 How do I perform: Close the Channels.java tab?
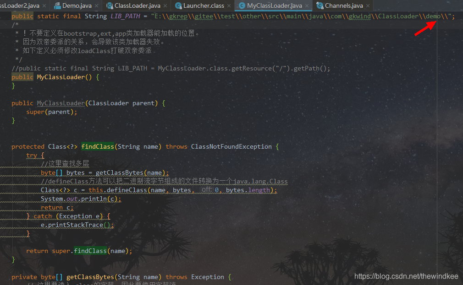click(368, 5)
